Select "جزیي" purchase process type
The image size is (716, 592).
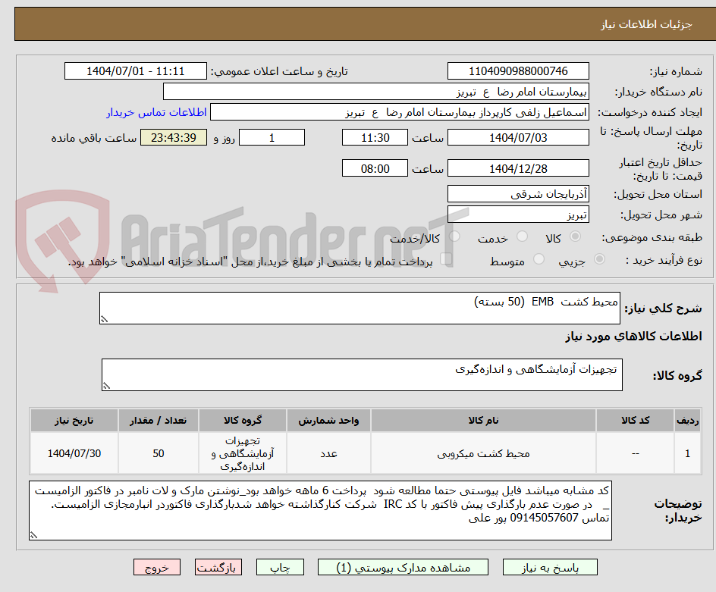(x=599, y=258)
